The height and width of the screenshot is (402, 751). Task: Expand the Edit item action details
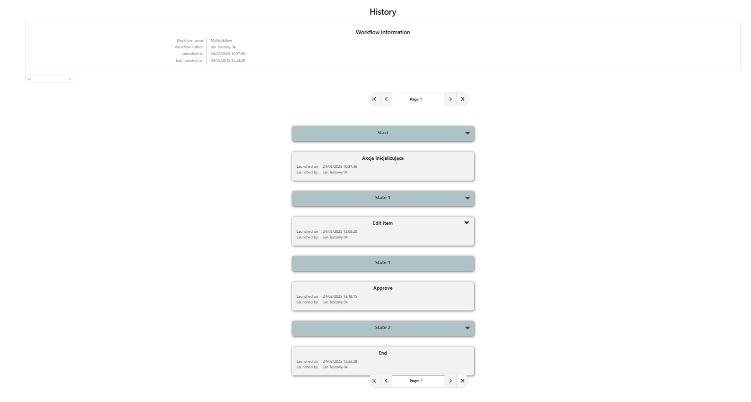[466, 223]
